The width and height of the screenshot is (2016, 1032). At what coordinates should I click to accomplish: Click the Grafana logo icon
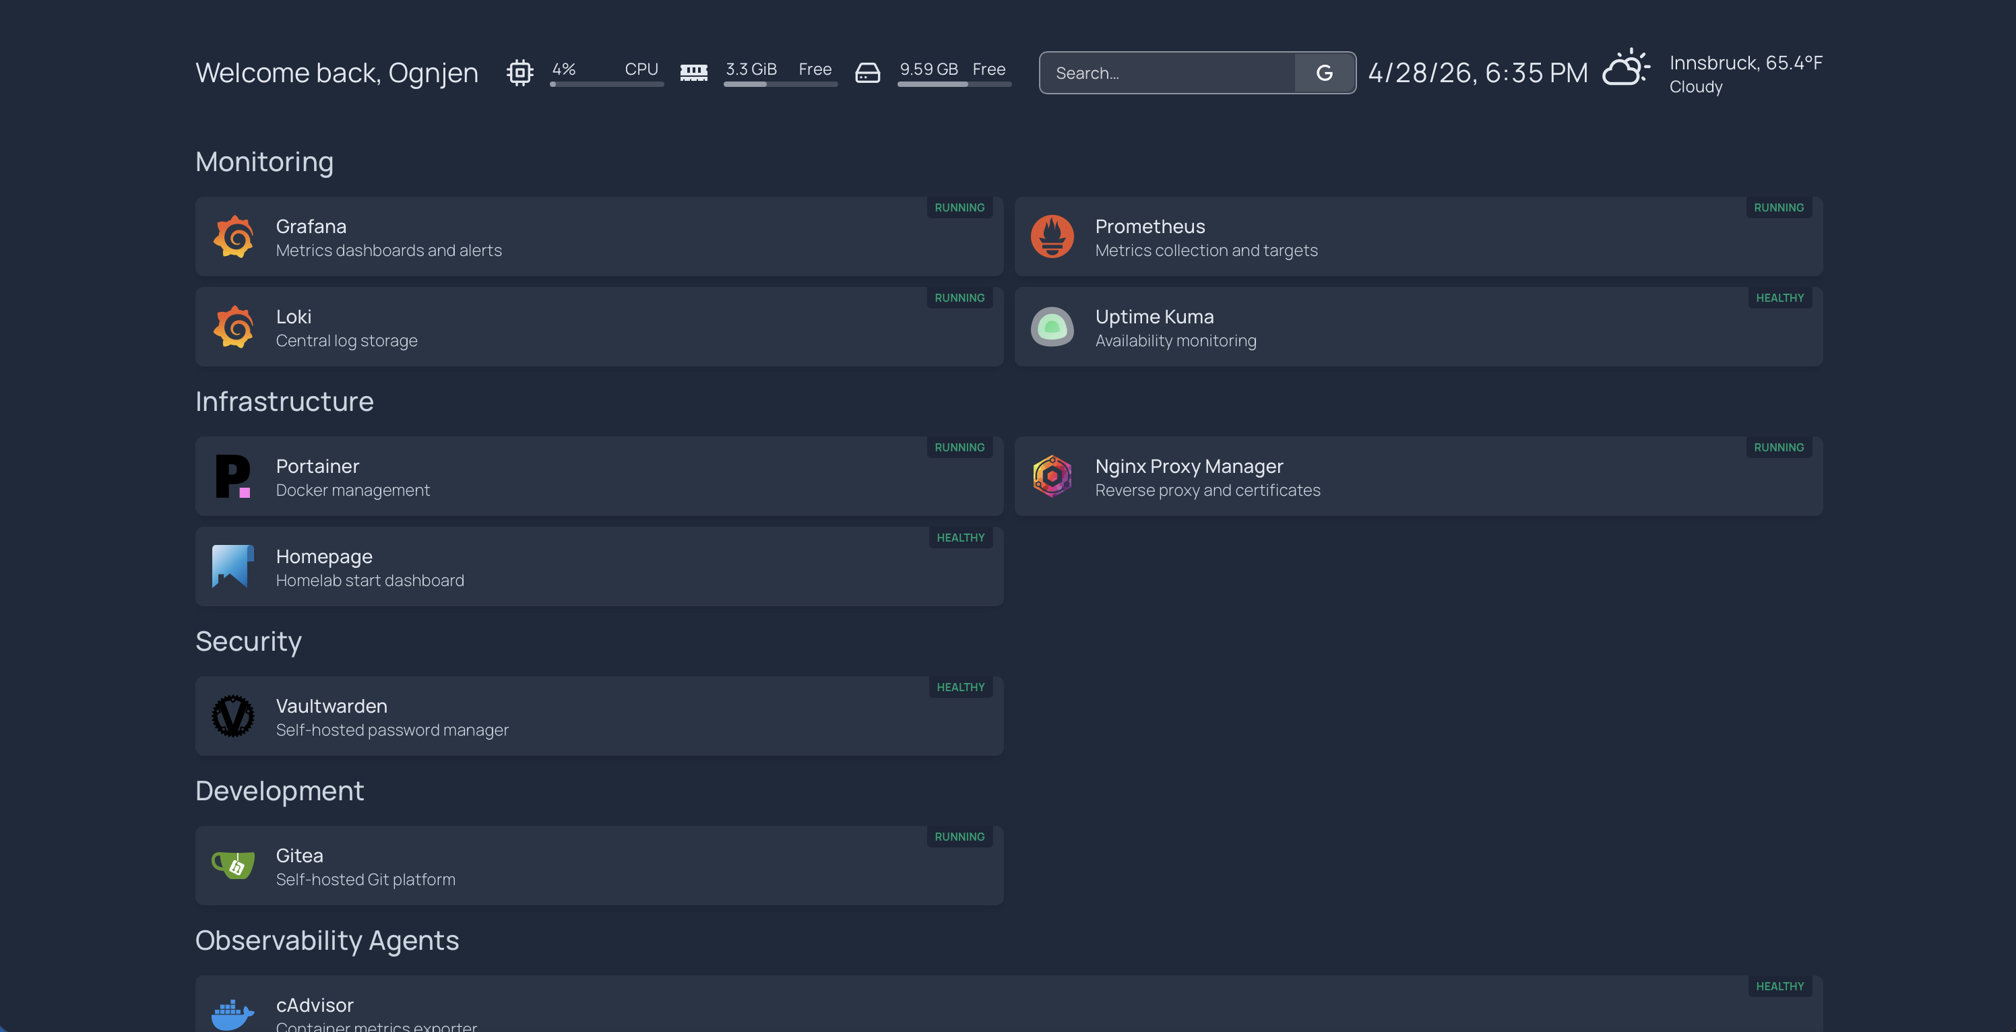(x=233, y=236)
